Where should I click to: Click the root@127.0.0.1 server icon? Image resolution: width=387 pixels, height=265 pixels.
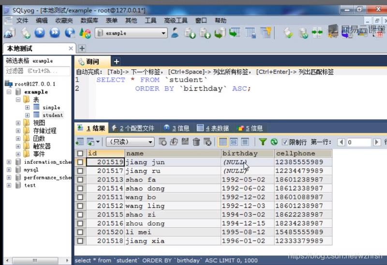[9, 84]
